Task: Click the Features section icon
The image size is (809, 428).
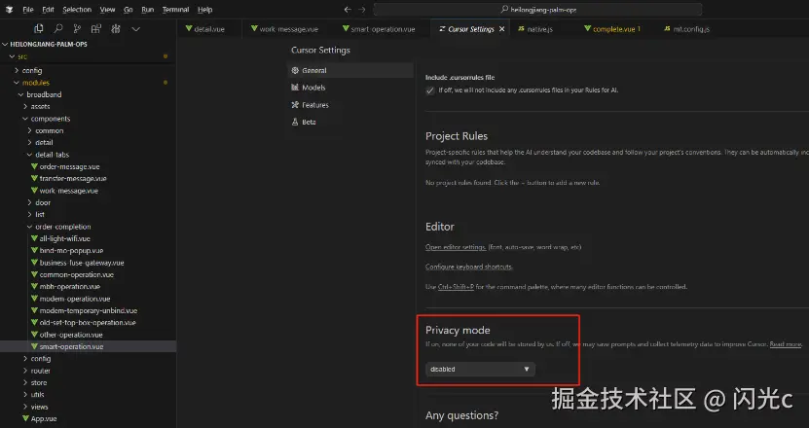Action: pos(295,105)
